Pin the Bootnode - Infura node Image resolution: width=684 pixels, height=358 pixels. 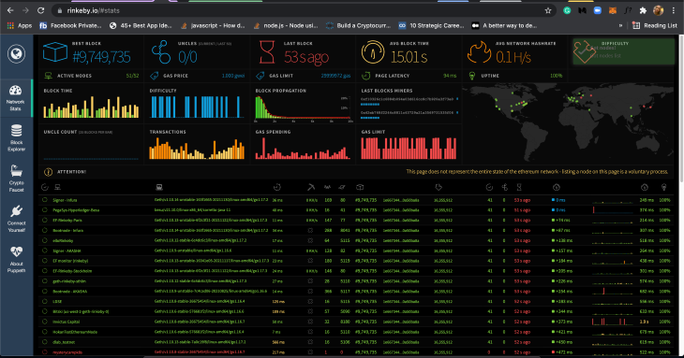coord(44,231)
